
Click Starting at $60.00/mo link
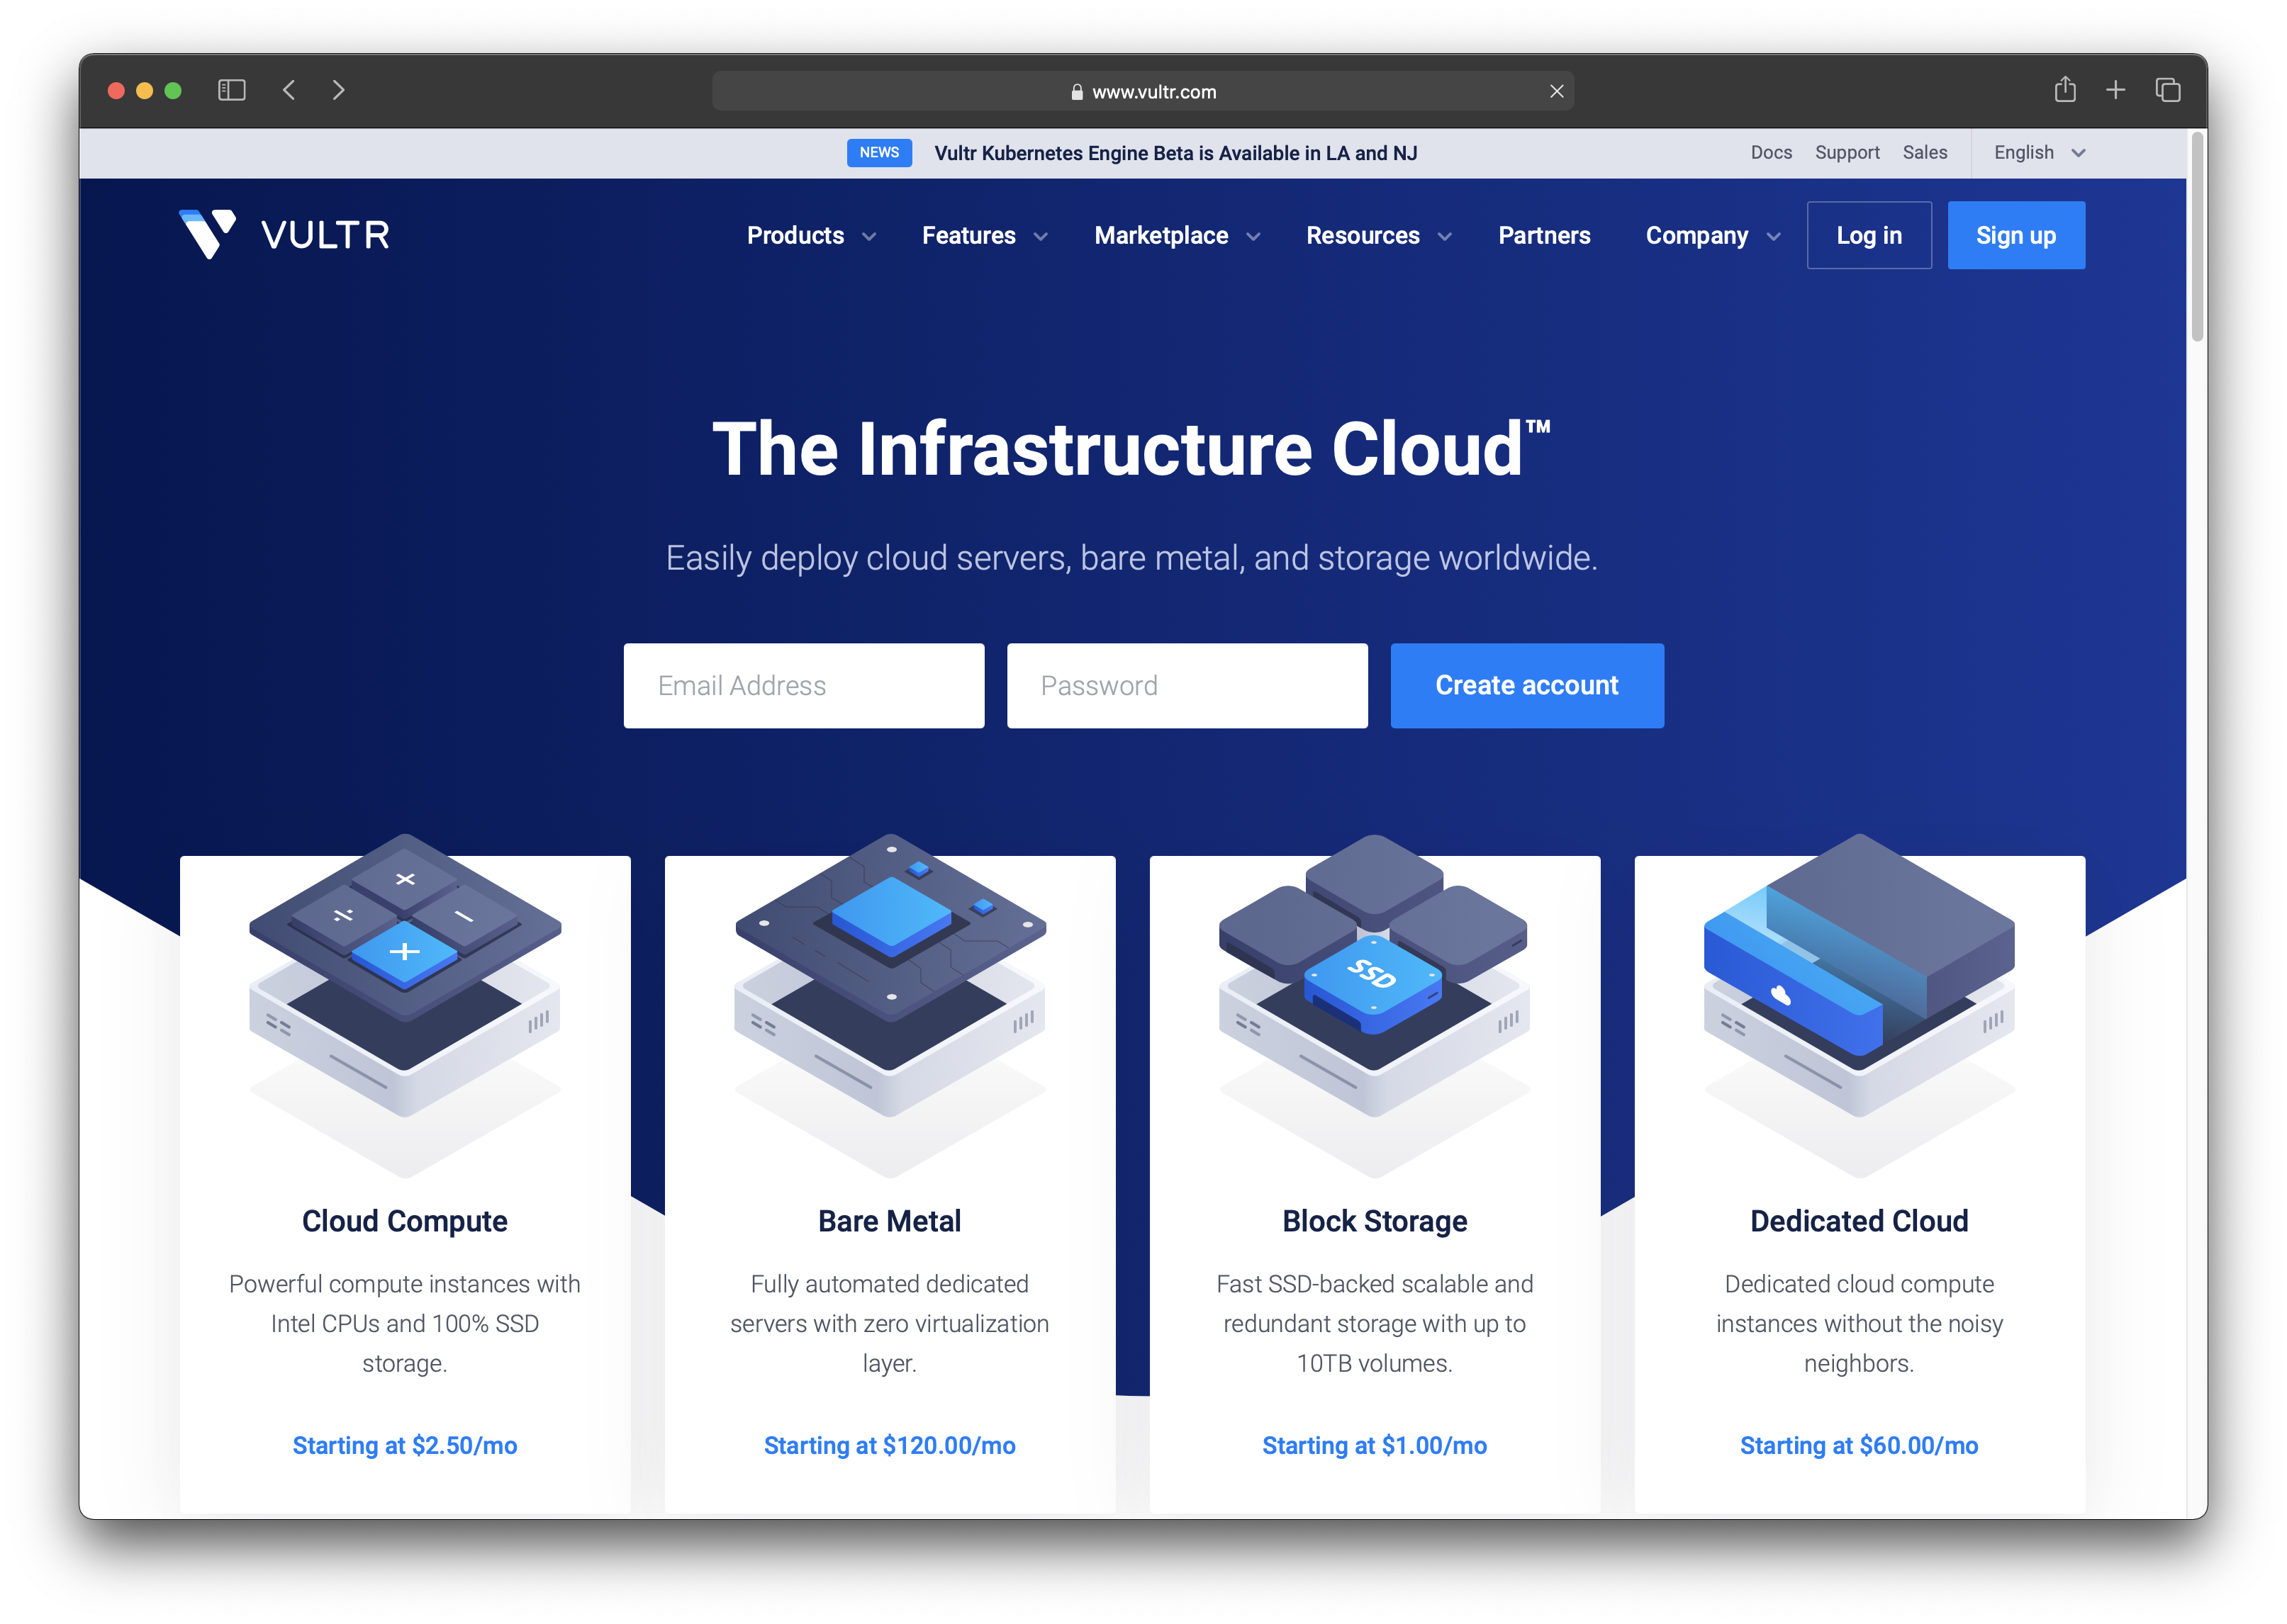(x=1859, y=1445)
